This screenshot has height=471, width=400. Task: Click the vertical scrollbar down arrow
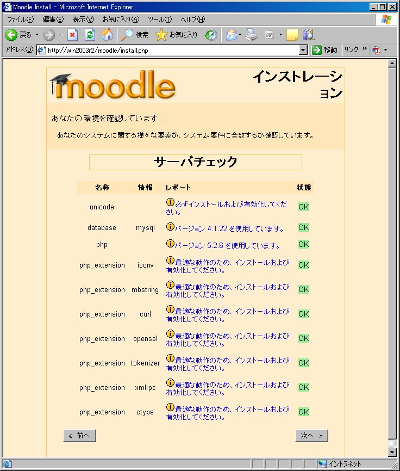(x=392, y=453)
